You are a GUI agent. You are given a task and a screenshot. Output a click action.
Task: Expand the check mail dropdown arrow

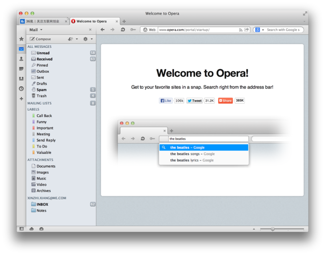[x=77, y=39]
